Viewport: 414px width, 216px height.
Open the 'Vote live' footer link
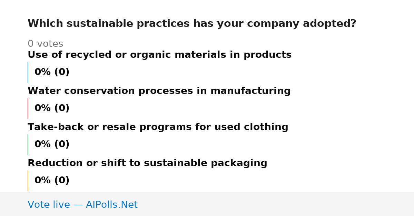[49, 205]
